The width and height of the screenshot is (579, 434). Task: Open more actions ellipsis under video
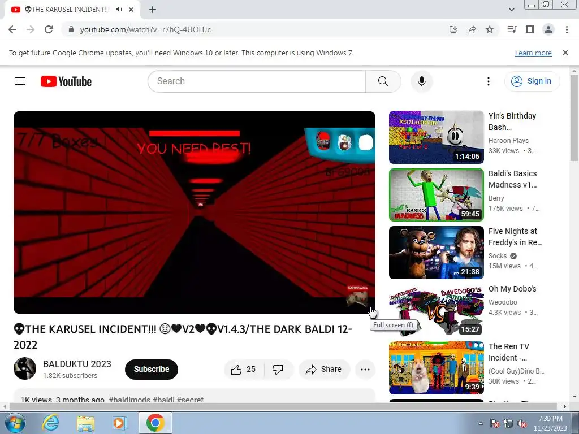[365, 370]
